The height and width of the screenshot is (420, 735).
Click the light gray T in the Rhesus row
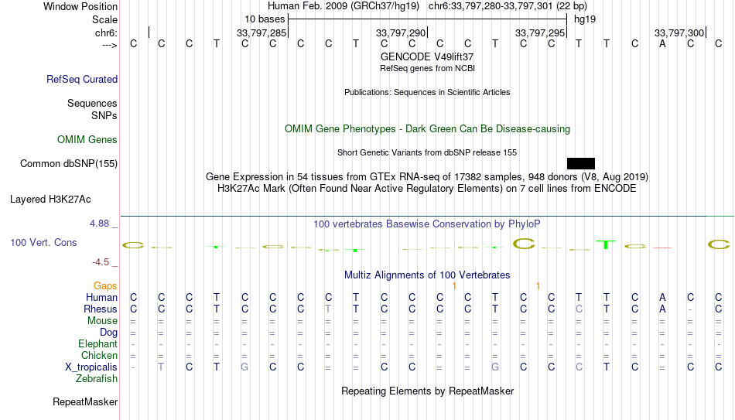click(328, 309)
